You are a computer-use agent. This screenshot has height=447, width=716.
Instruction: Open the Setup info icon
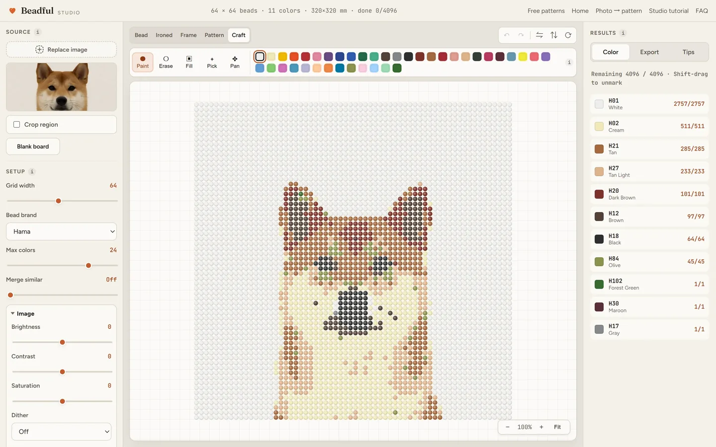[x=32, y=171]
